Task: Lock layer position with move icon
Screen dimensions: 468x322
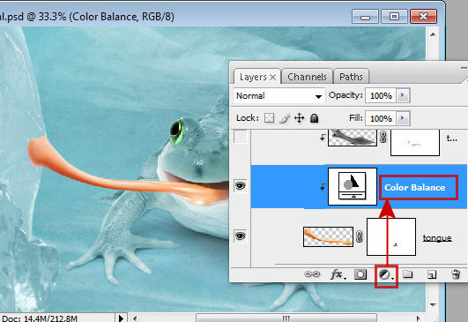Action: [x=299, y=118]
